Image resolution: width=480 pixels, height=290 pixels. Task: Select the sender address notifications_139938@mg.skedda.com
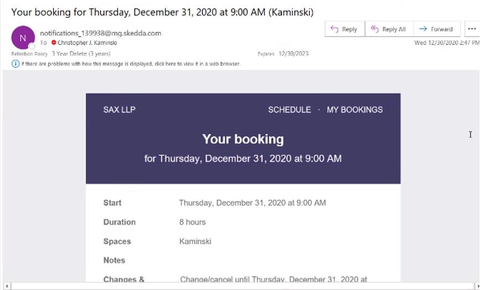coord(101,33)
